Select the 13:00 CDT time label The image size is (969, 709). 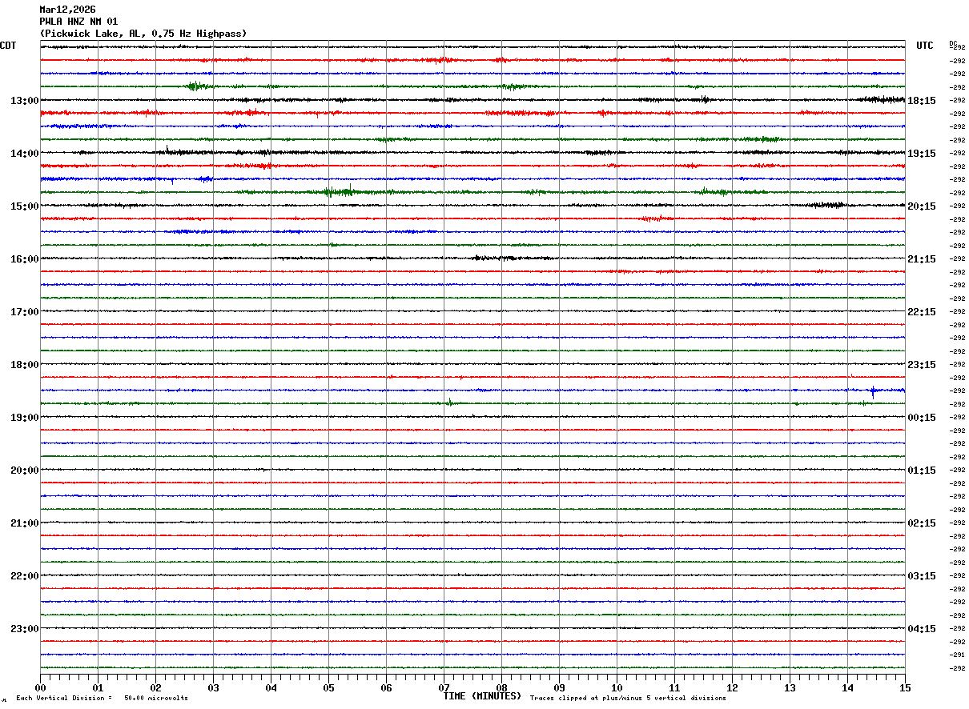coord(24,101)
